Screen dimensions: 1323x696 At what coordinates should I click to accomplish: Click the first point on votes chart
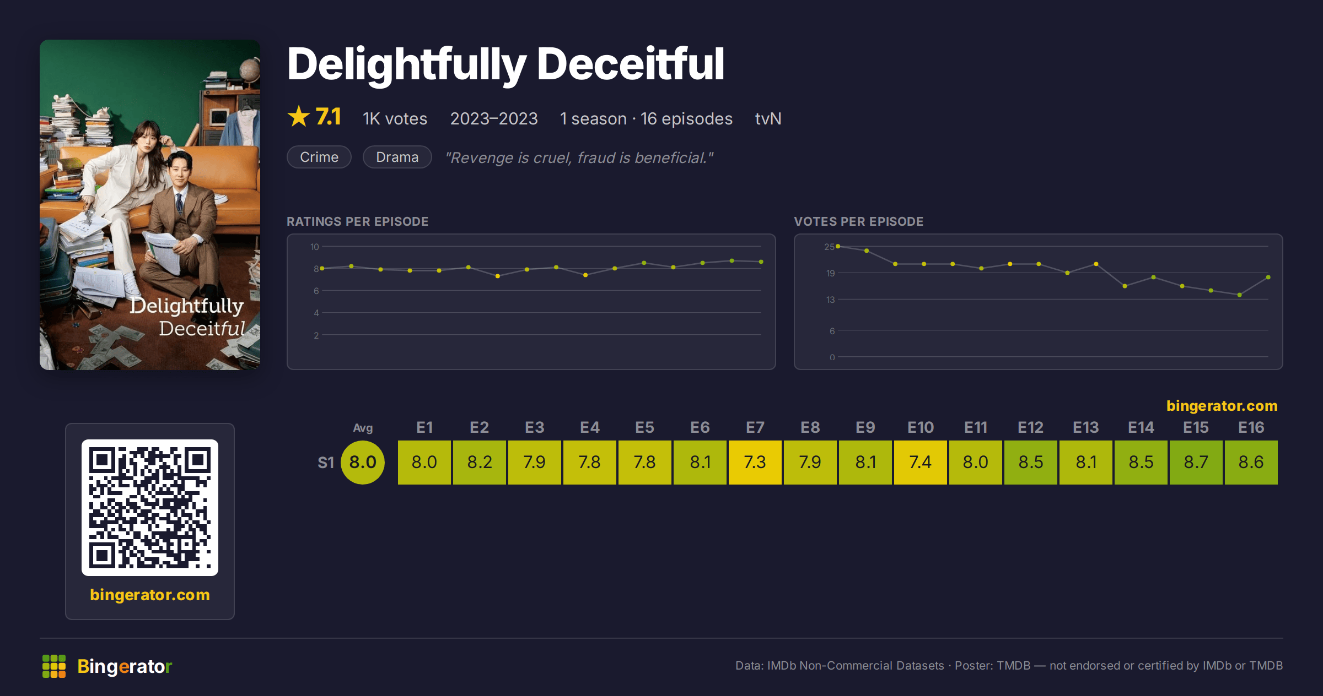tap(838, 246)
